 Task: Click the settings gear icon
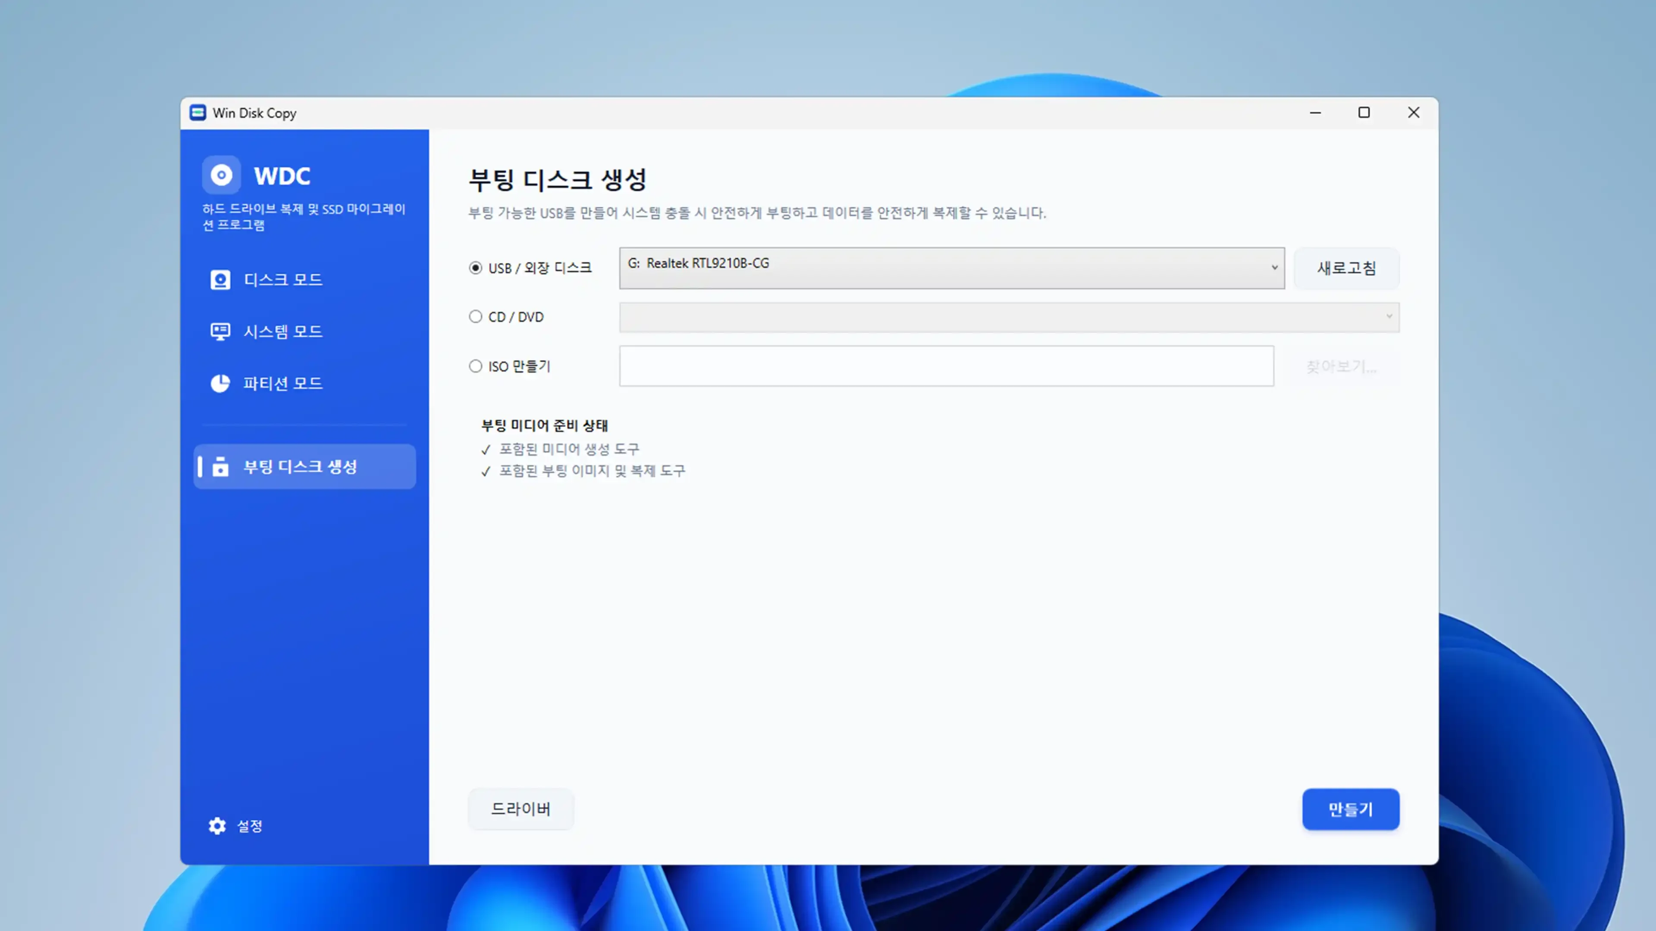coord(217,826)
